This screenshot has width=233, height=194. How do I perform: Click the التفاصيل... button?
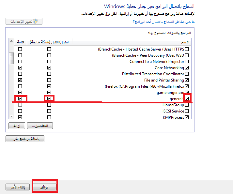40,126
